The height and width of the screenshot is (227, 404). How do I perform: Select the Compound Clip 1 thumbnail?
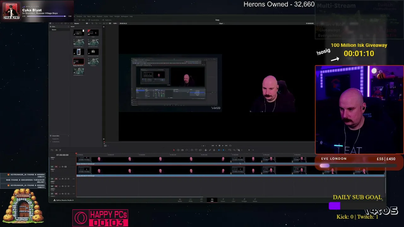click(79, 42)
